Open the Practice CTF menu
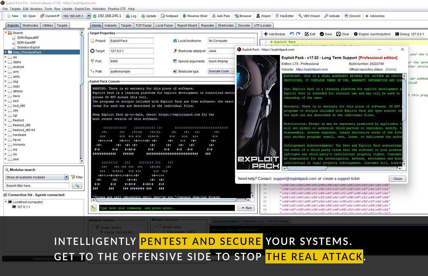Image resolution: width=428 pixels, height=276 pixels. (x=116, y=9)
